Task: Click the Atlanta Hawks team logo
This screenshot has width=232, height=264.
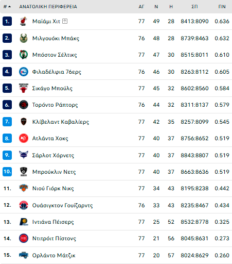Action: point(24,138)
